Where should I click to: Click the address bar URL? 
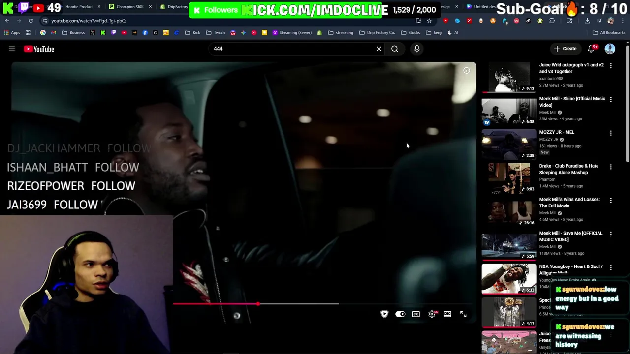point(89,21)
